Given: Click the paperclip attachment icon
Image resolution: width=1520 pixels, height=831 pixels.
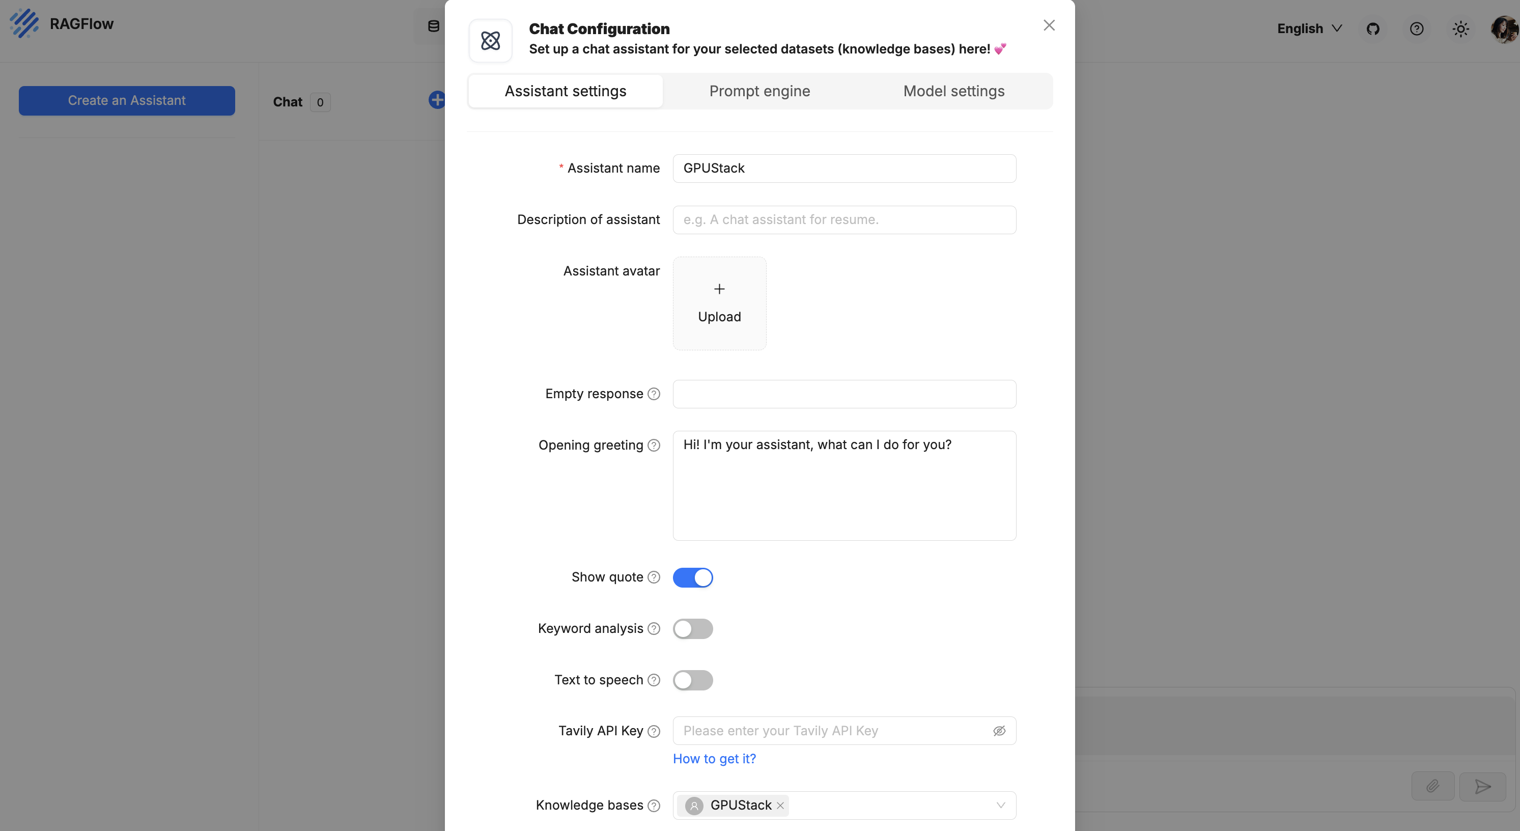Looking at the screenshot, I should [x=1432, y=786].
